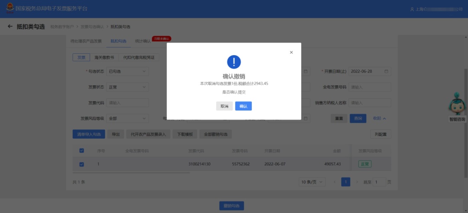Click the 开票日期(止) date field
This screenshot has width=468, height=213.
click(370, 72)
